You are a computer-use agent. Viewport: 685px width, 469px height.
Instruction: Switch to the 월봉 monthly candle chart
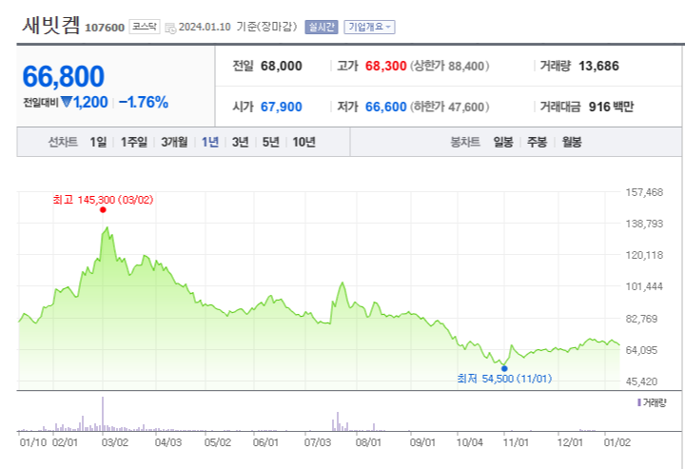(572, 142)
